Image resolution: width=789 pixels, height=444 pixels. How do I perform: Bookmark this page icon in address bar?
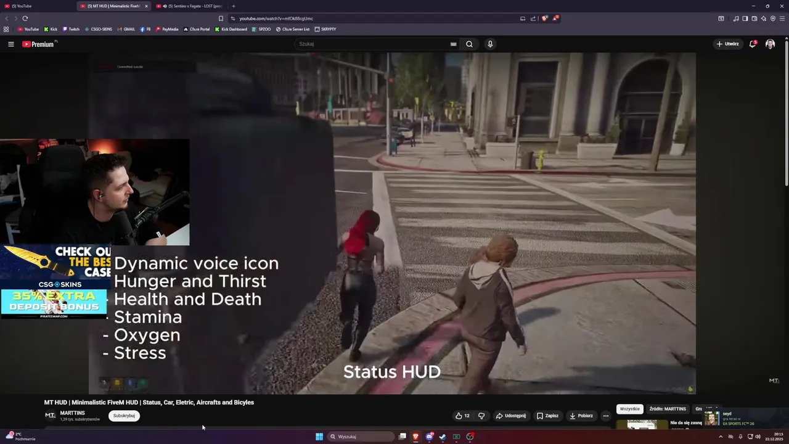click(221, 18)
